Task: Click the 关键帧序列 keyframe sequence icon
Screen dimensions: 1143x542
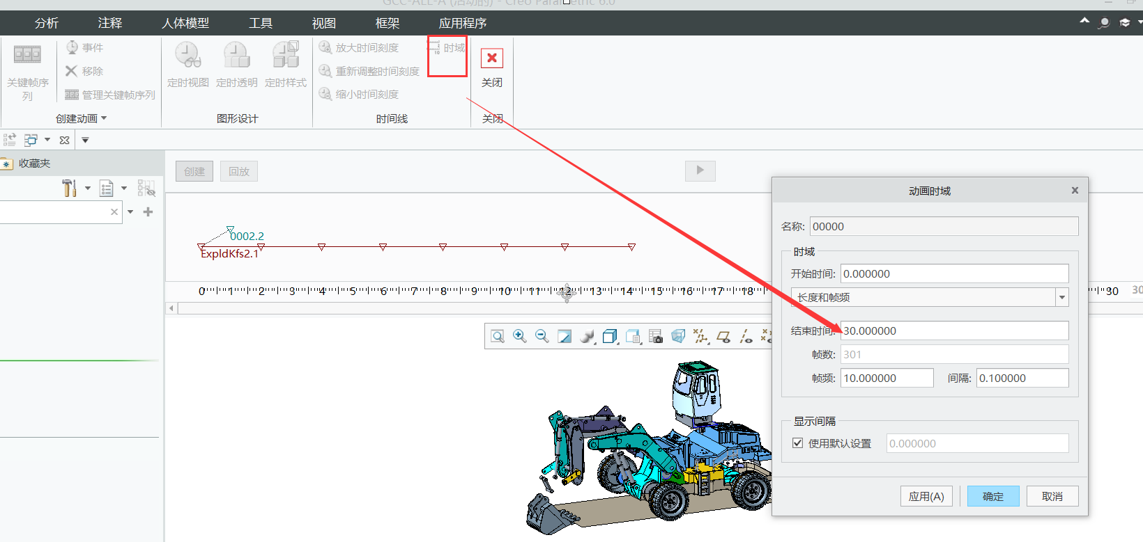Action: [x=27, y=54]
